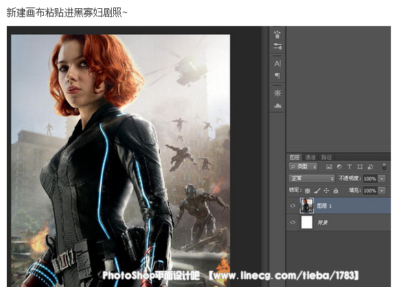
Task: Filter layers by type layers icon
Action: tap(349, 166)
